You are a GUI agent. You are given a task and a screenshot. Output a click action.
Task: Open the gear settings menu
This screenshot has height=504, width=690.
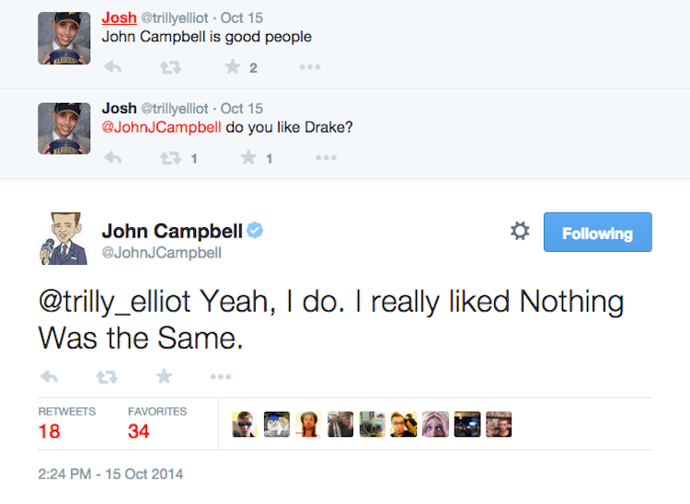(x=520, y=232)
